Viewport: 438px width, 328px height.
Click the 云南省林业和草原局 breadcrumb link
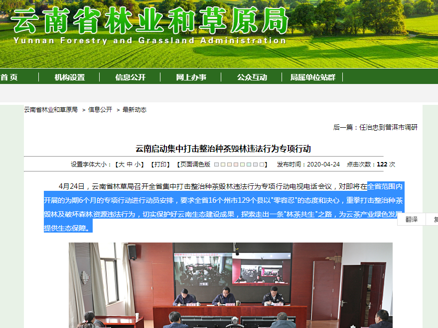[x=51, y=110]
